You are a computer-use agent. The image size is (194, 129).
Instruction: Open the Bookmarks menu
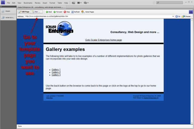pyautogui.click(x=28, y=3)
